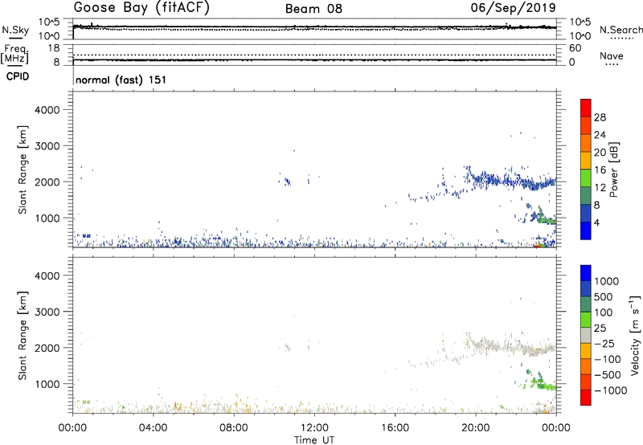The height and width of the screenshot is (445, 643).
Task: Select the "04:00" time tick label
Action: [x=153, y=428]
